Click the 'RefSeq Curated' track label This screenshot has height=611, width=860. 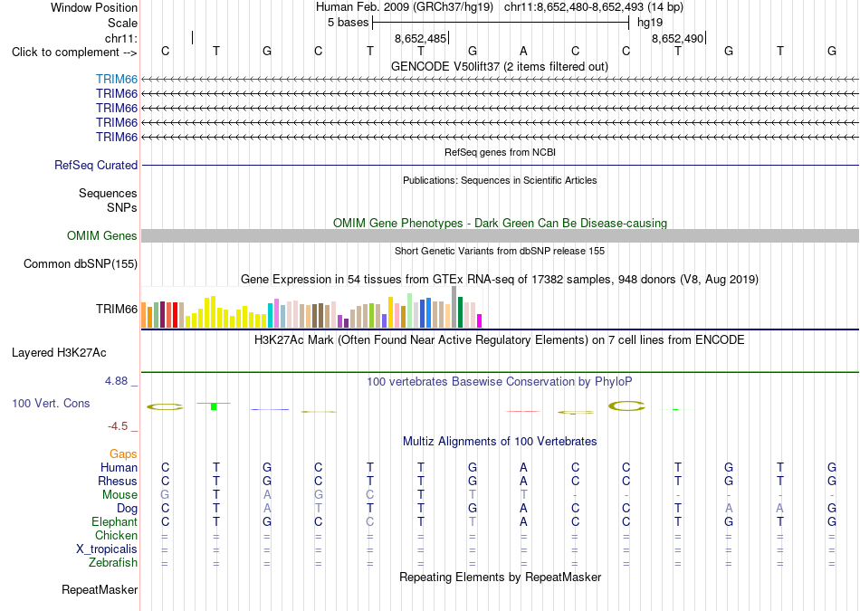click(x=96, y=165)
